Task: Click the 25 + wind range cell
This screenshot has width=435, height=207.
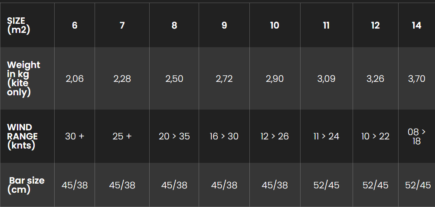Action: [x=122, y=136]
